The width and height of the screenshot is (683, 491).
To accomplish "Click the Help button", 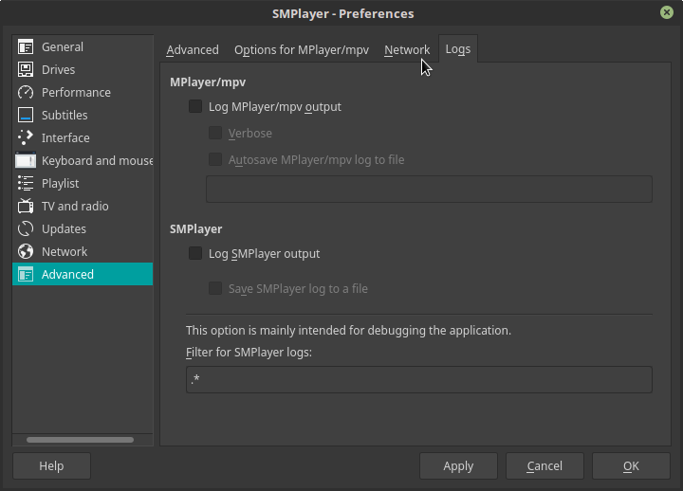I will tap(51, 466).
